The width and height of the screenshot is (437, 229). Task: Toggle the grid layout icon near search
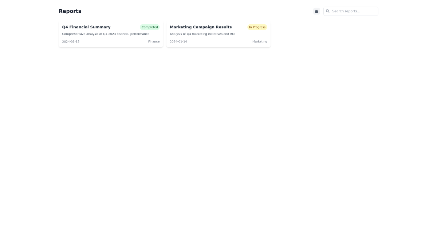click(316, 11)
